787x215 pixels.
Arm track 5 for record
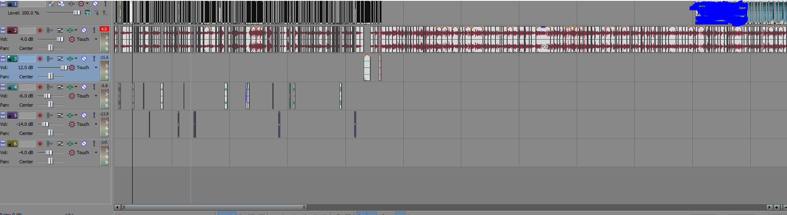pos(40,115)
